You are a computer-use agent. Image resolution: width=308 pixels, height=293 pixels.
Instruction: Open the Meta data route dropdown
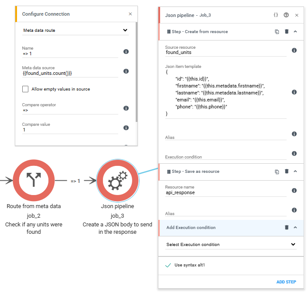click(75, 30)
